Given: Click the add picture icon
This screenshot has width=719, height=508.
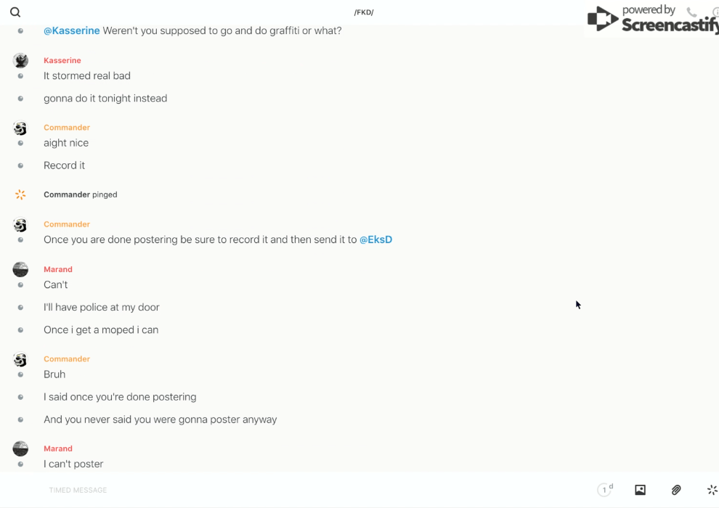Looking at the screenshot, I should coord(640,490).
